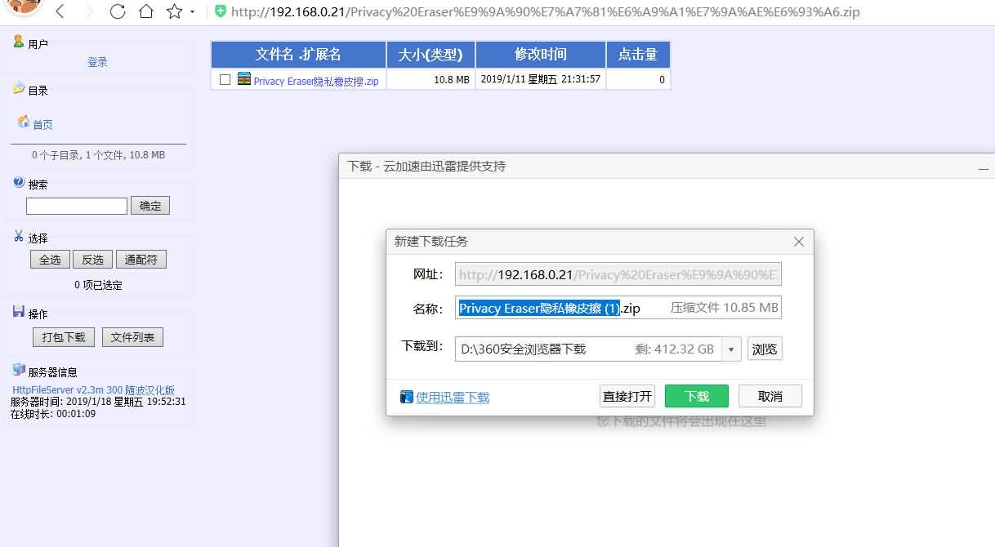This screenshot has width=995, height=547.
Task: Expand download path dropdown arrow
Action: (x=732, y=349)
